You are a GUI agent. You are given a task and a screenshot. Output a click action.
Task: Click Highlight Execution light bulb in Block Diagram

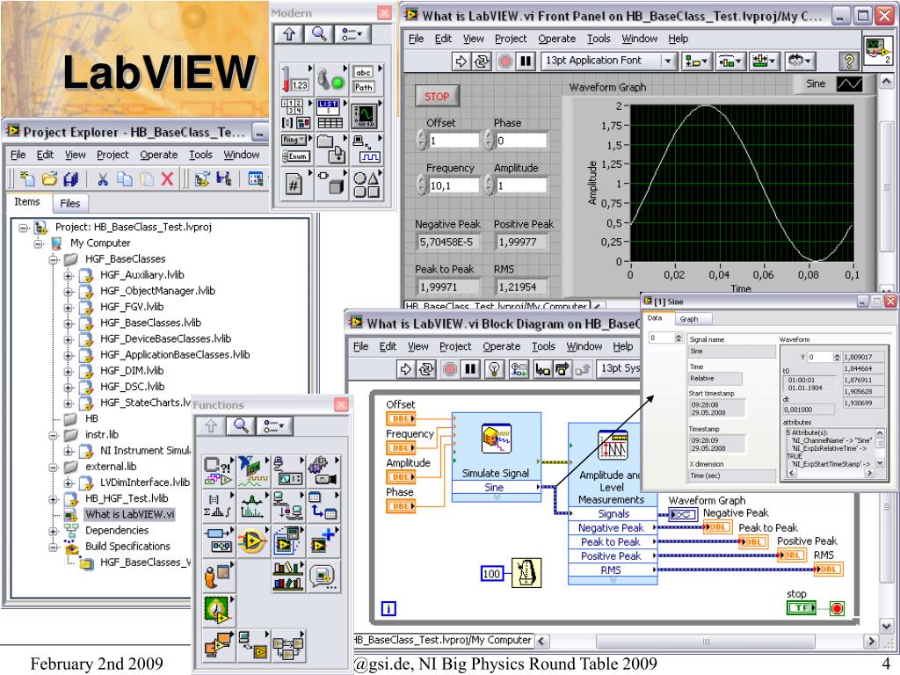[x=494, y=368]
